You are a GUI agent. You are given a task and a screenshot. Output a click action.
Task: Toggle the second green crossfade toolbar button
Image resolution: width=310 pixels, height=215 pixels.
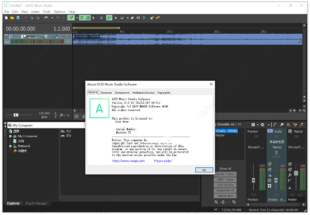(88, 18)
